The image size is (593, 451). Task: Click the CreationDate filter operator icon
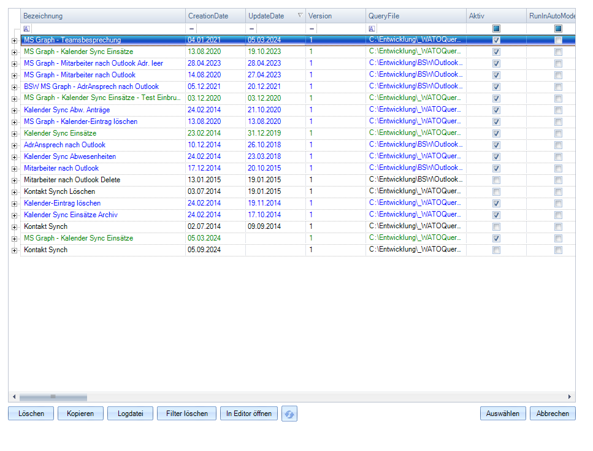coord(192,29)
